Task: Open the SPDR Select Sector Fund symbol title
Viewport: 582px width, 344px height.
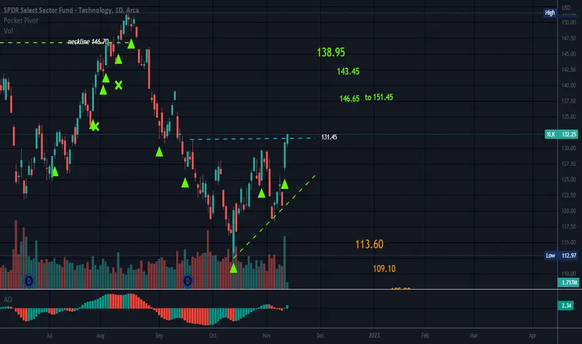Action: (x=71, y=10)
